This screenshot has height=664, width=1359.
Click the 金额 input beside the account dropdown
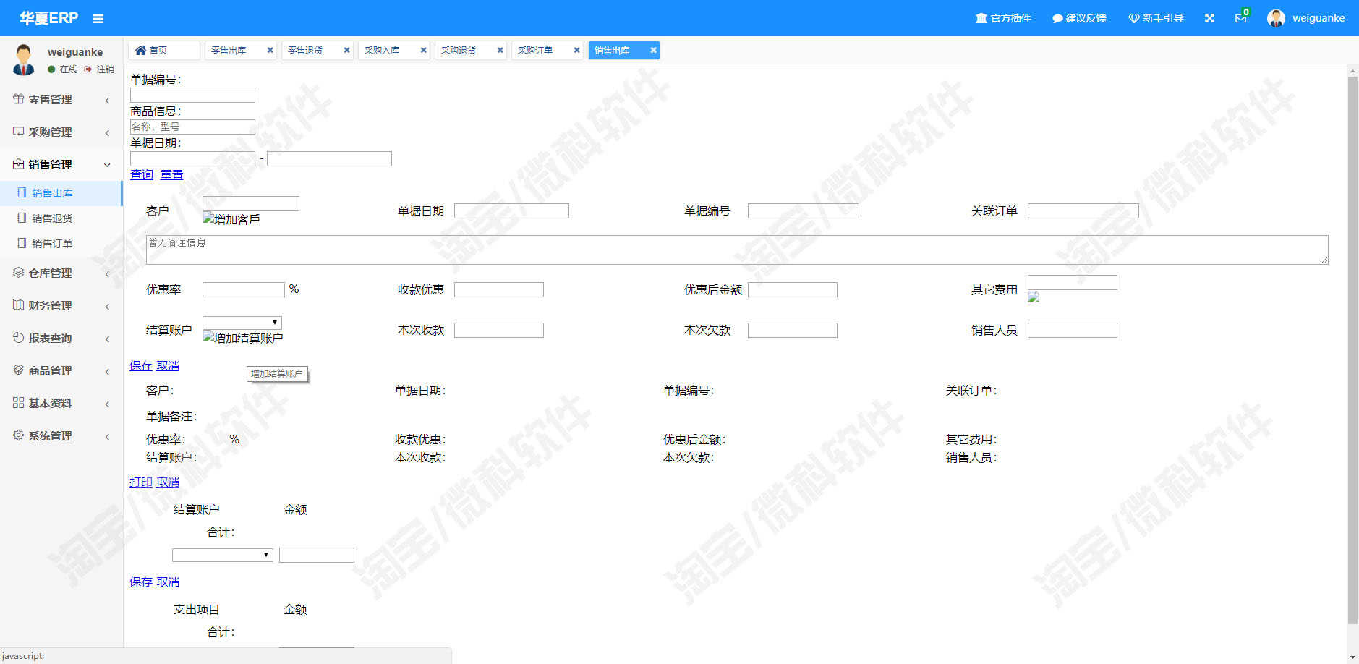pos(317,555)
